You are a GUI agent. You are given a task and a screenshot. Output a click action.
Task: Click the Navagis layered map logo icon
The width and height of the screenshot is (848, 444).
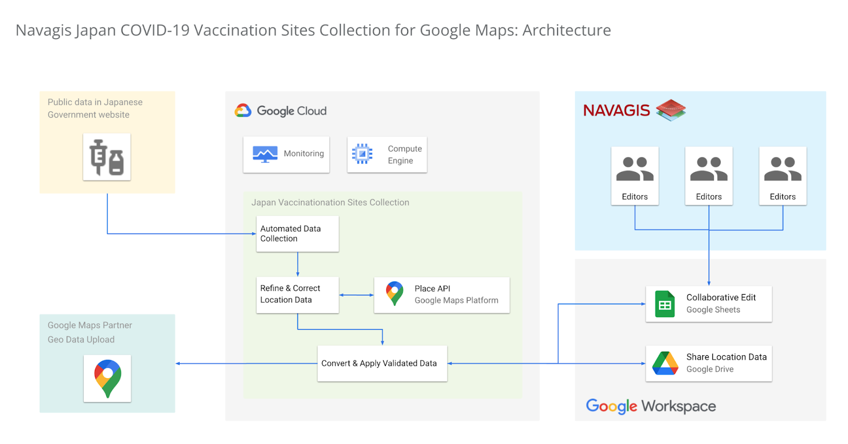pos(671,110)
